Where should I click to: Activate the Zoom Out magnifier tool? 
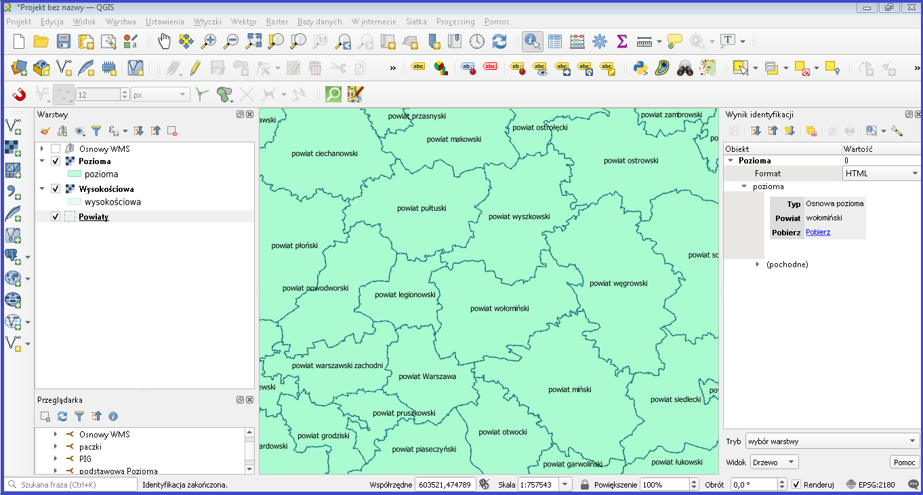231,41
